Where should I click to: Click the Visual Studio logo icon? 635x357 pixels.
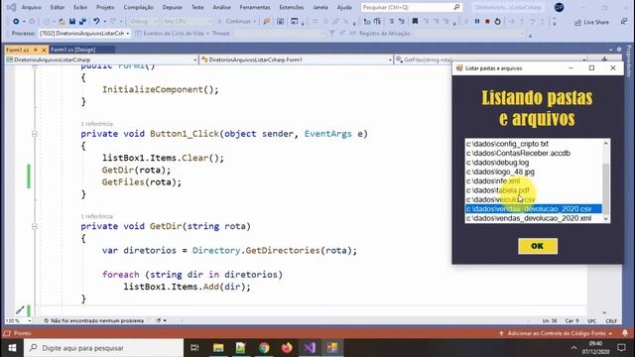11,7
